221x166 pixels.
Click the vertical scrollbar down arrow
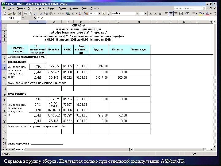pos(215,146)
